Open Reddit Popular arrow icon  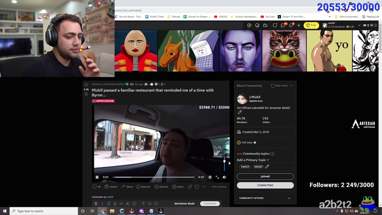(x=249, y=25)
